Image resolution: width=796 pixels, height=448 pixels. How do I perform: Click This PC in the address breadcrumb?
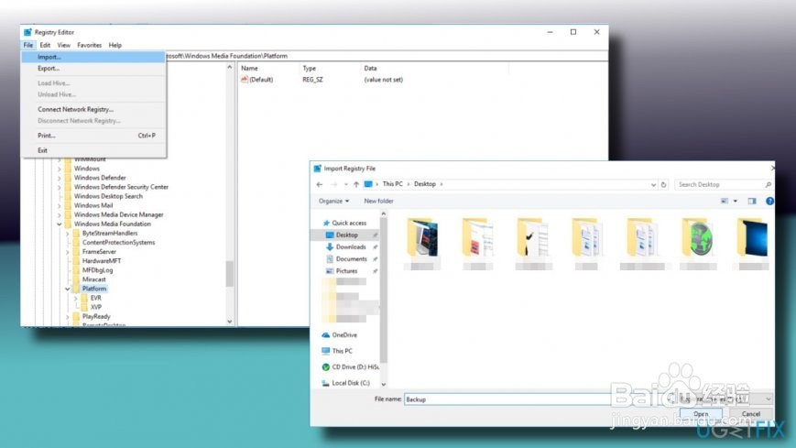point(392,184)
